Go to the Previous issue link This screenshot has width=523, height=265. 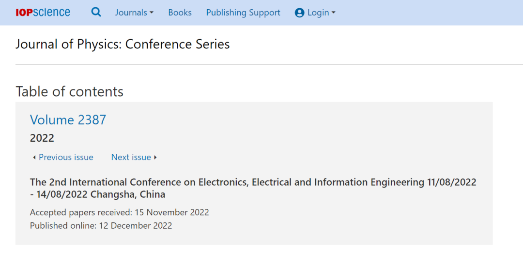pyautogui.click(x=66, y=157)
